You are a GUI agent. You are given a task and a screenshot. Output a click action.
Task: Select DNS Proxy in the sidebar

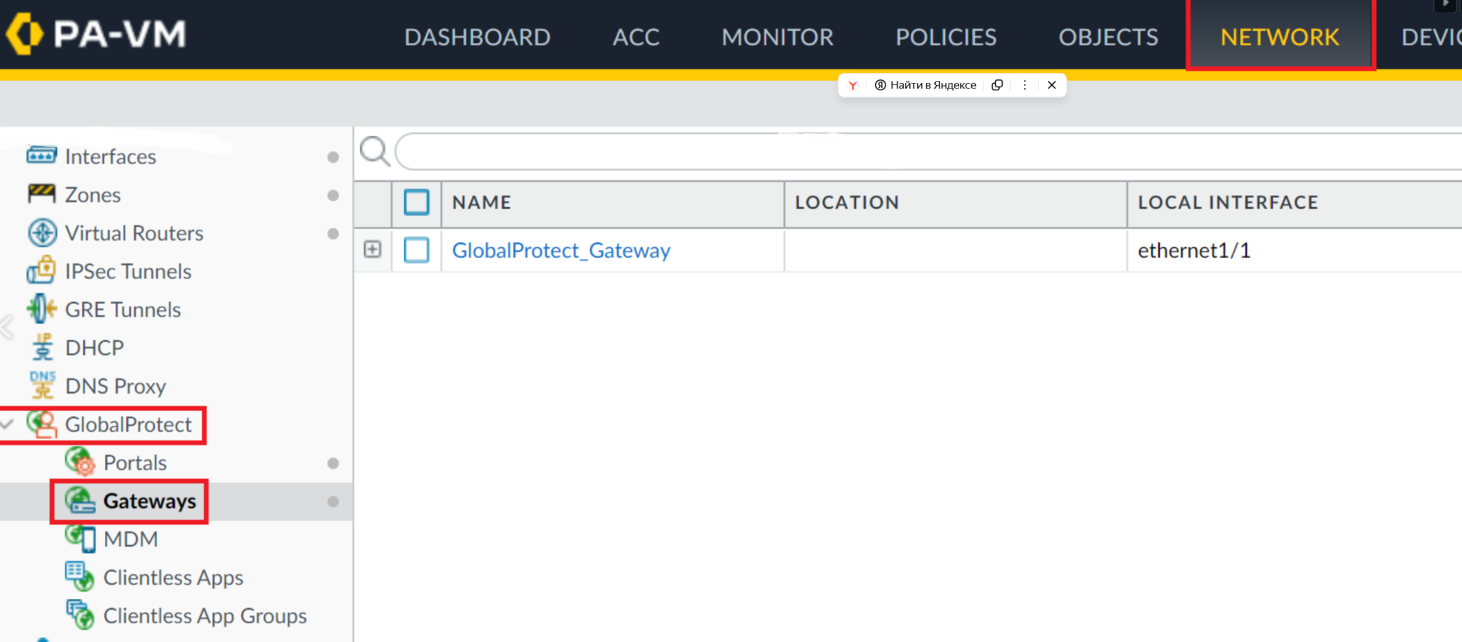tap(115, 386)
